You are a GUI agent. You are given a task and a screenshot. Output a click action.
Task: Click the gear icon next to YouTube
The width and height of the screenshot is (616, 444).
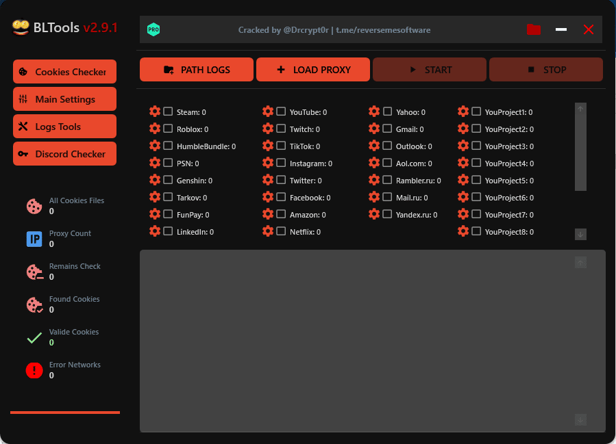(x=267, y=112)
